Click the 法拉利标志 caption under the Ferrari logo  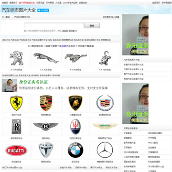16,115
